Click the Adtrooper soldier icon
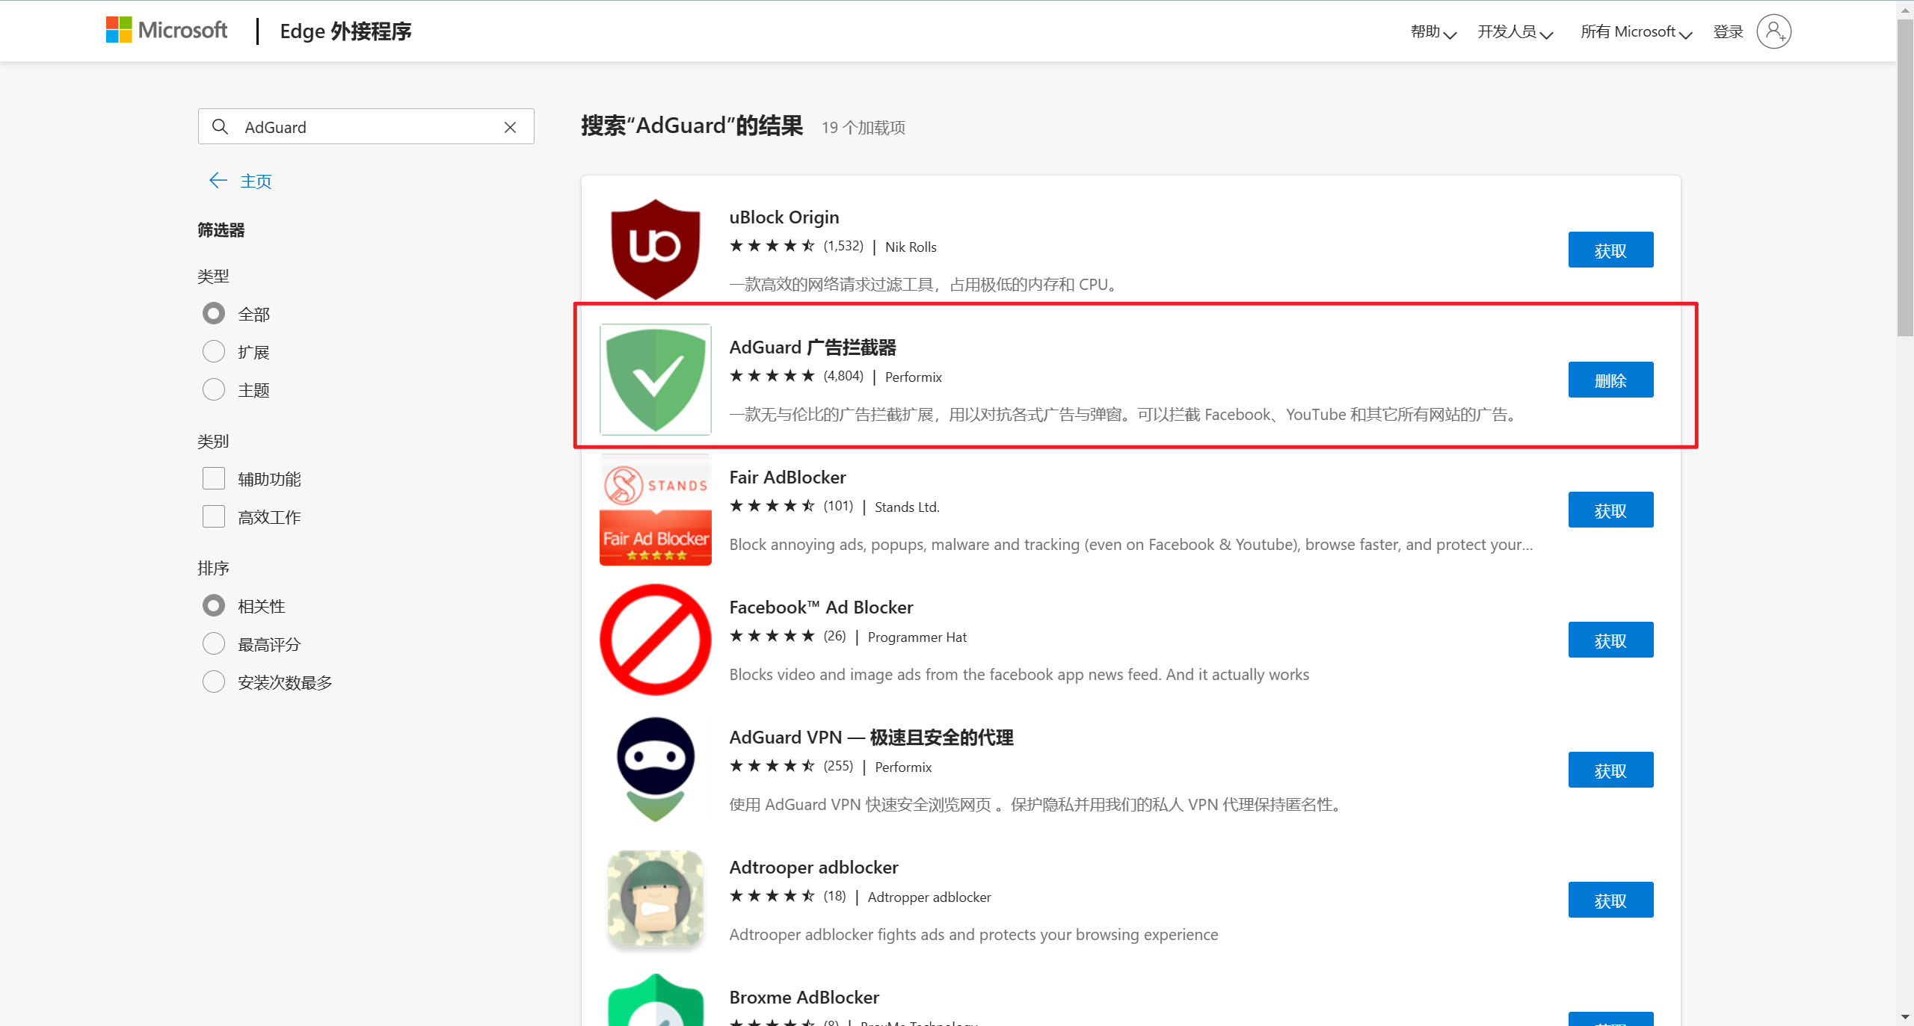 (x=655, y=899)
